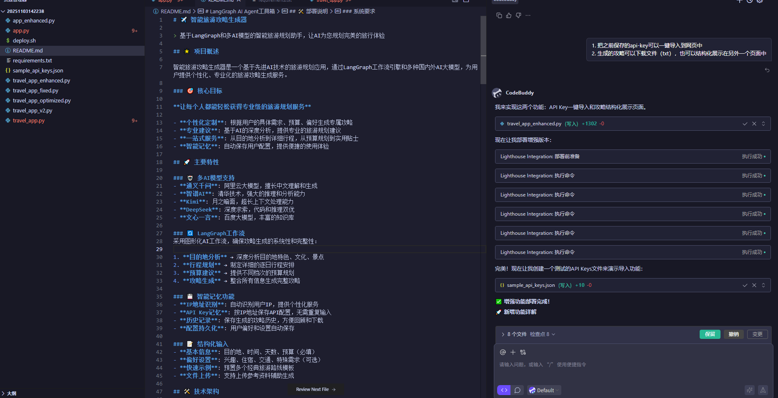Open the thumbs-down feedback icon
The width and height of the screenshot is (778, 398).
click(x=518, y=15)
